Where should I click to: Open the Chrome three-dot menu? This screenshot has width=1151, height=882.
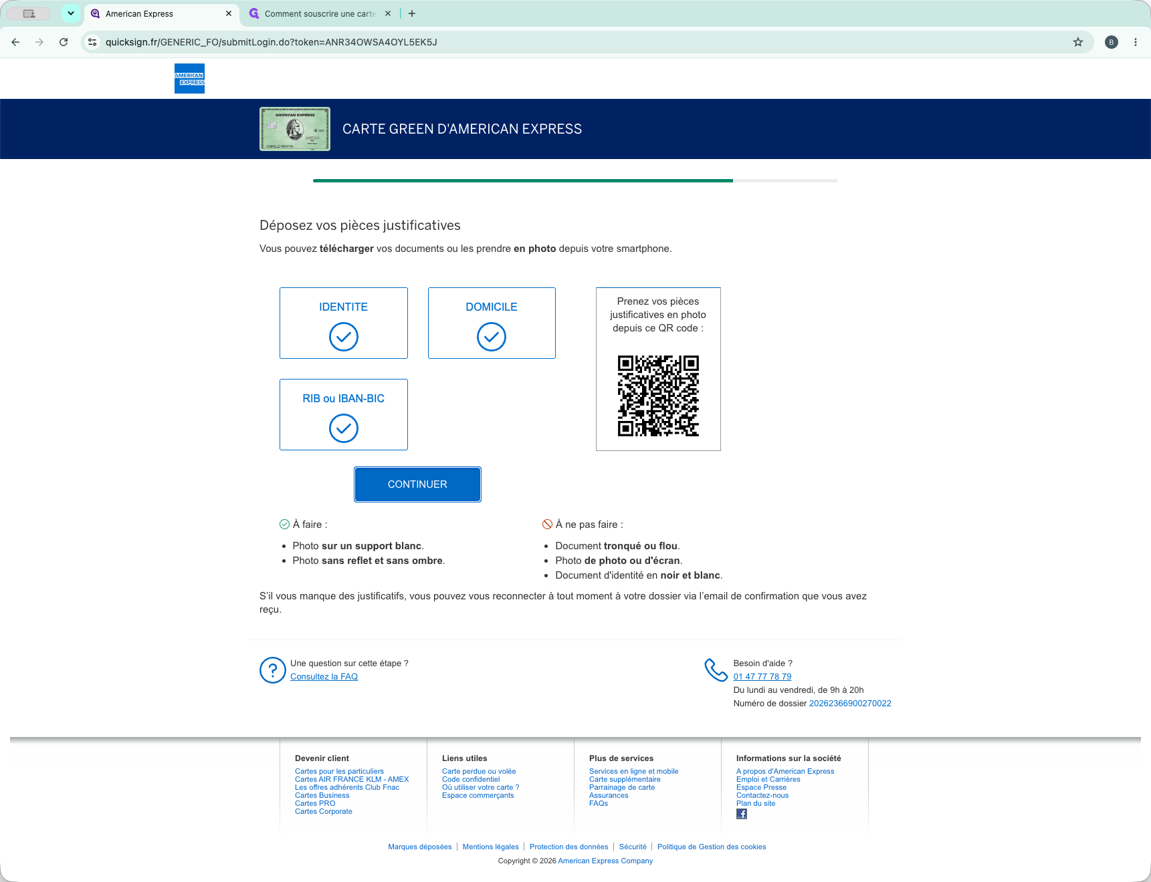[1136, 42]
